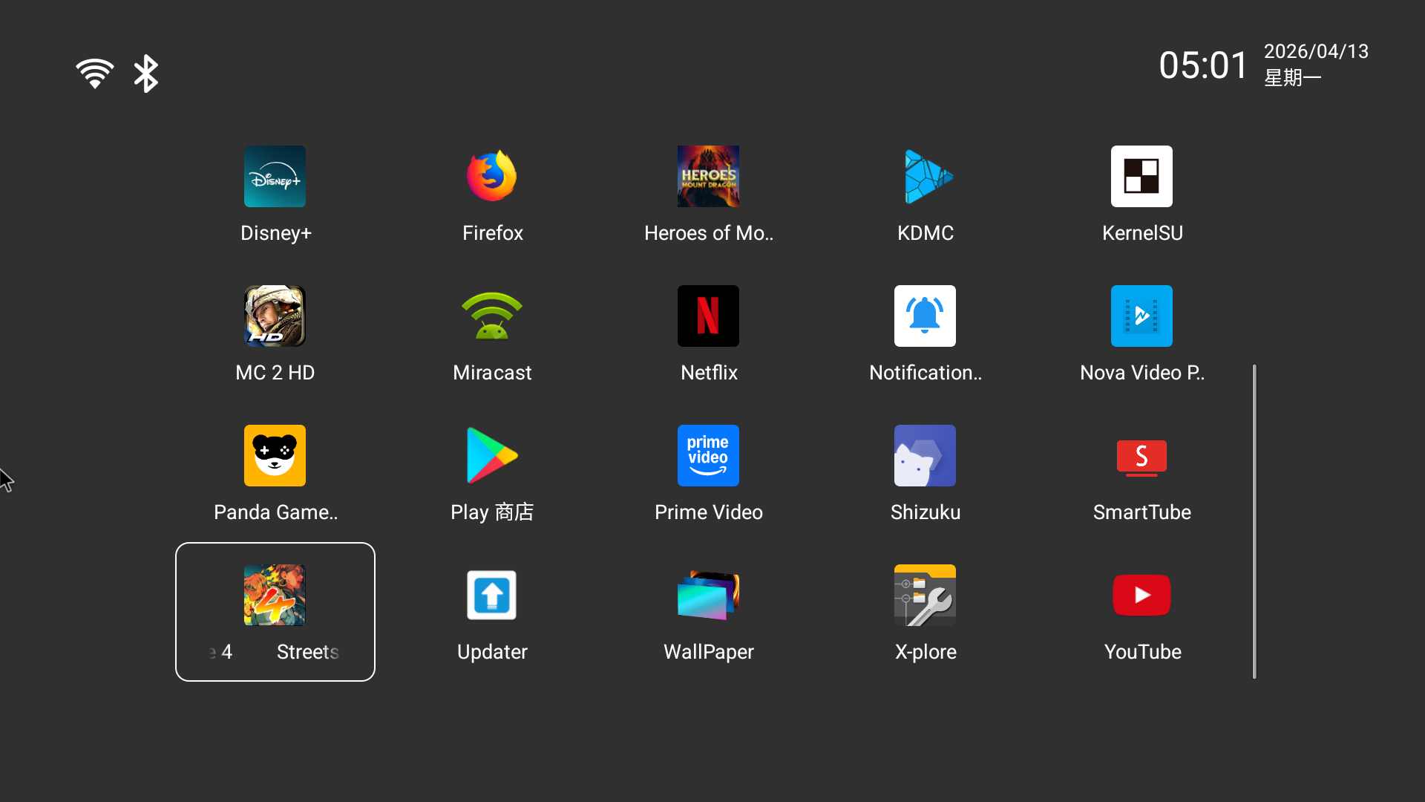Launch the YouTube app icon
1425x802 pixels.
click(1141, 595)
